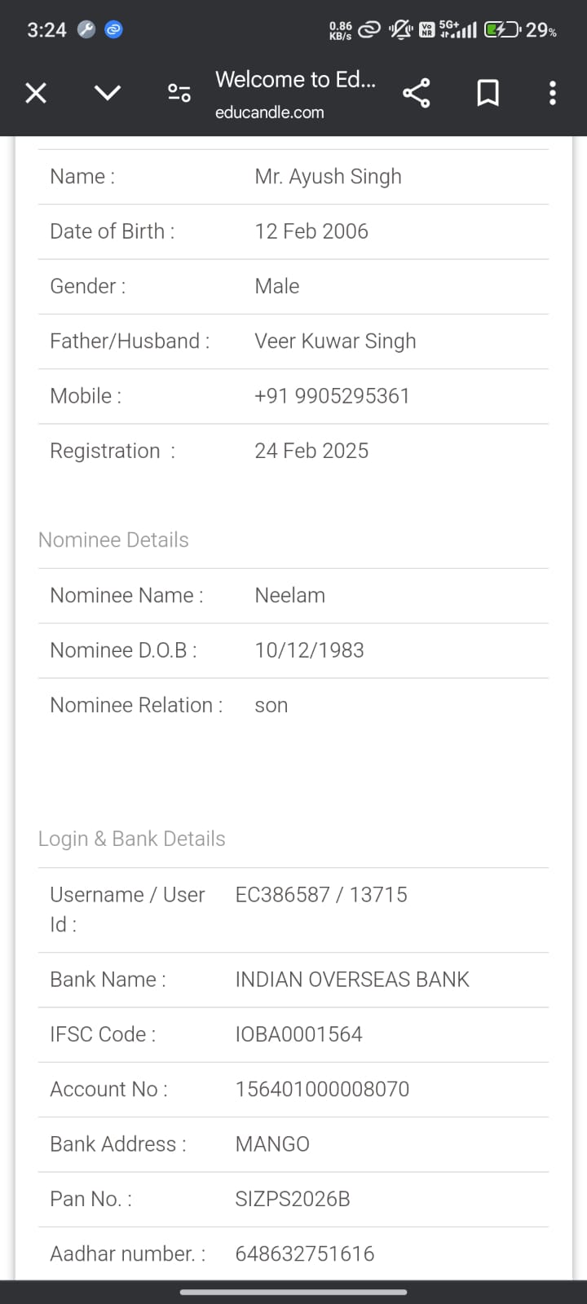Image resolution: width=587 pixels, height=1304 pixels.
Task: Tap the Aadhar number value
Action: coord(305,1253)
